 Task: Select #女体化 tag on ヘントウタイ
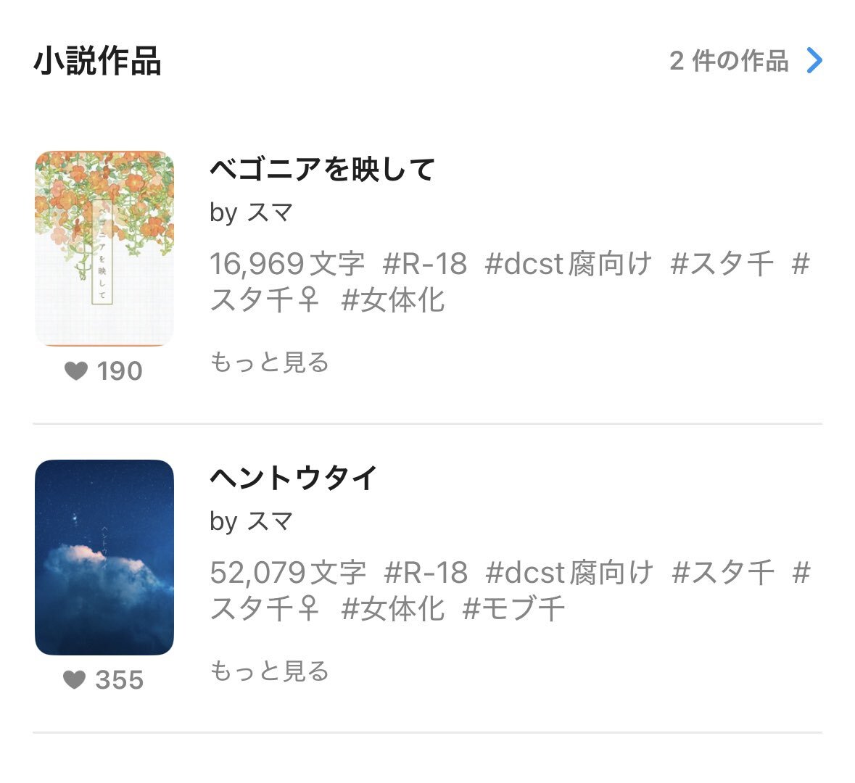pos(392,608)
